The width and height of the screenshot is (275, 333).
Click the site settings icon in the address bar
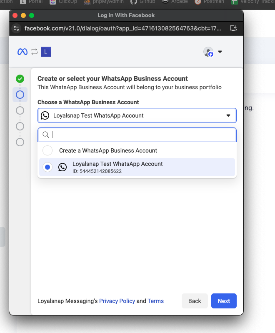click(16, 28)
